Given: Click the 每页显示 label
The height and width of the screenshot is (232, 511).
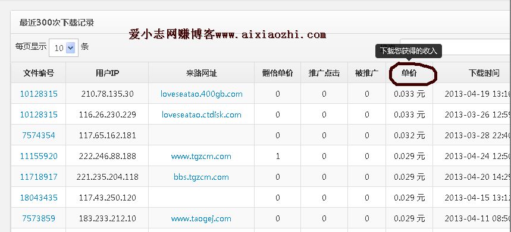Looking at the screenshot, I should tap(31, 46).
